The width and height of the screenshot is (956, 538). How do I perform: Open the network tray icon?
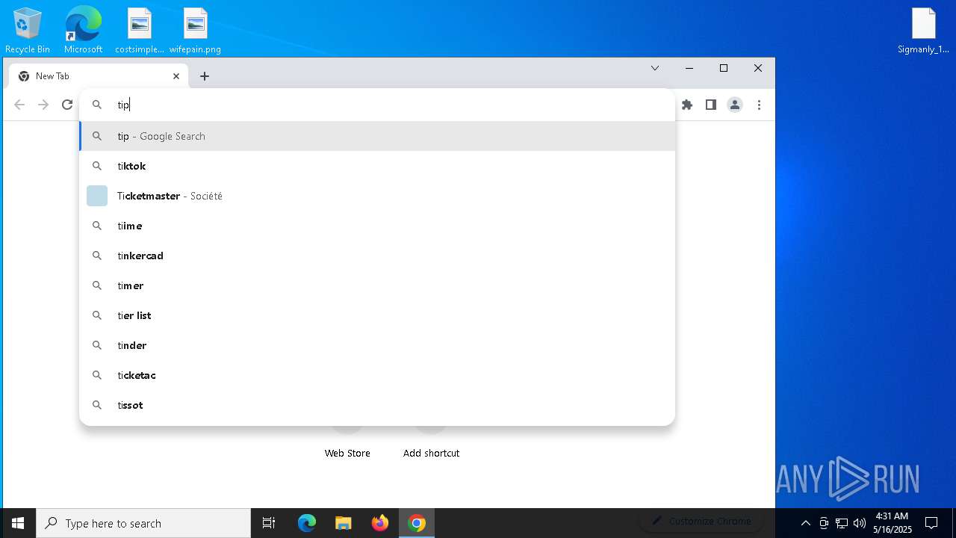click(x=842, y=523)
